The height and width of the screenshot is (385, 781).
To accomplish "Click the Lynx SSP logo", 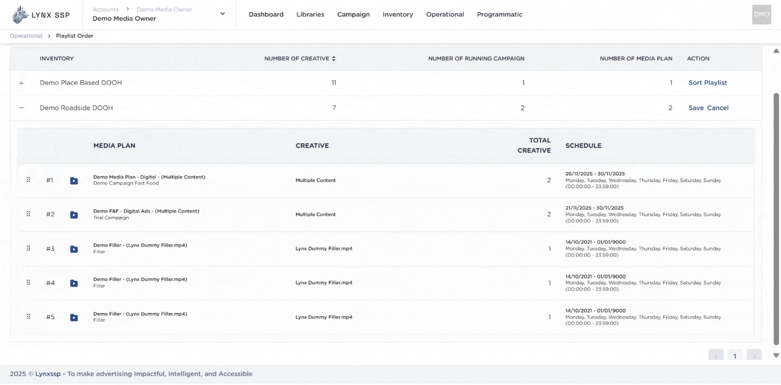I will pyautogui.click(x=41, y=15).
